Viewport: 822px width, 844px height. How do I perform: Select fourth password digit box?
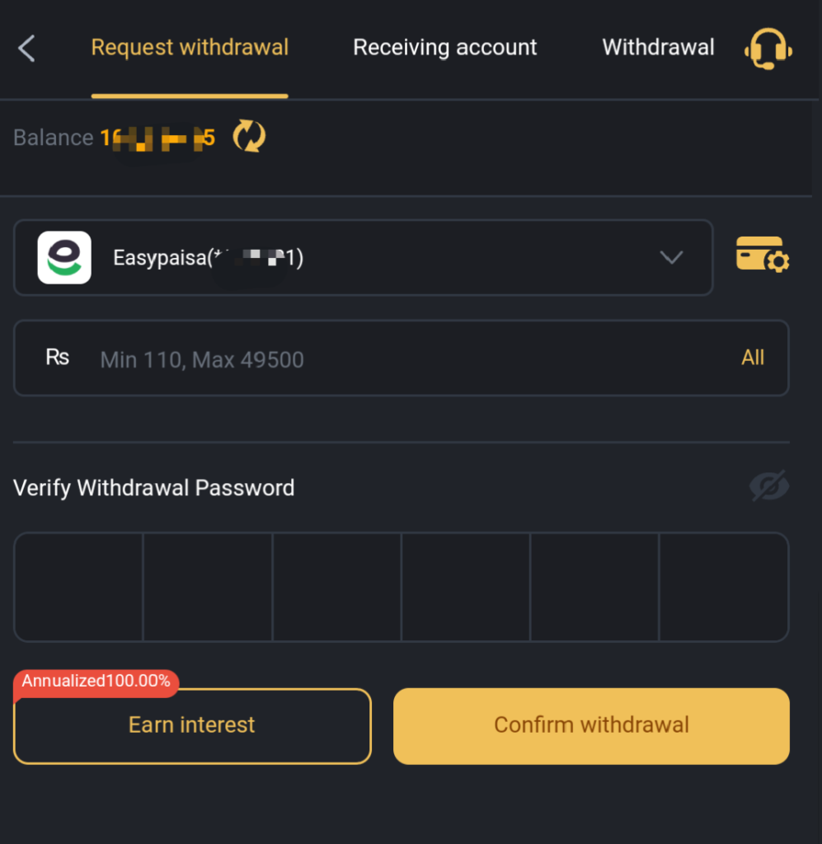(466, 587)
